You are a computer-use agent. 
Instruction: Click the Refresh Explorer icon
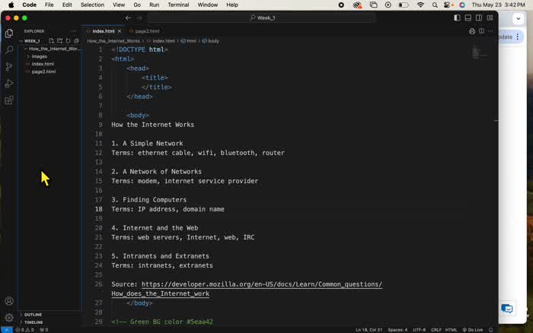(x=68, y=41)
